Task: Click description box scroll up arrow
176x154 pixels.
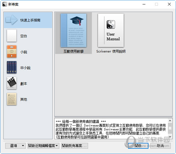Action: pos(170,121)
